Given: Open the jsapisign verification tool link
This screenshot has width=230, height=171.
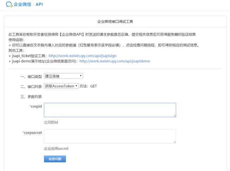Looking at the screenshot, I should coord(82,56).
